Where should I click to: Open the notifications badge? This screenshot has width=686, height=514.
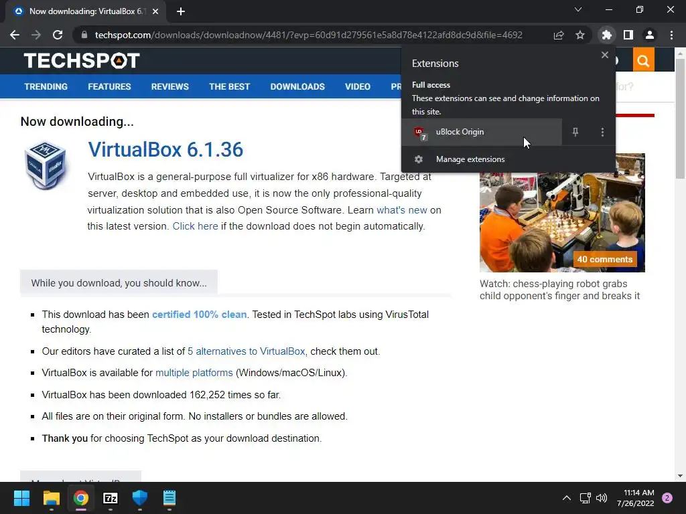click(x=667, y=498)
